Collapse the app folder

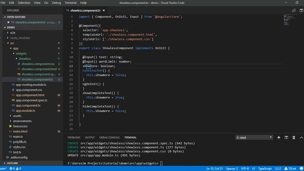point(16,48)
